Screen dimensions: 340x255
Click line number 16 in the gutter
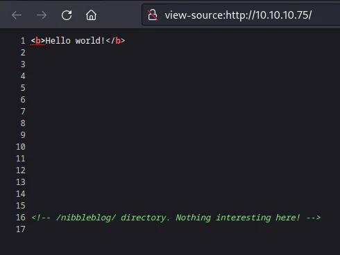point(21,218)
